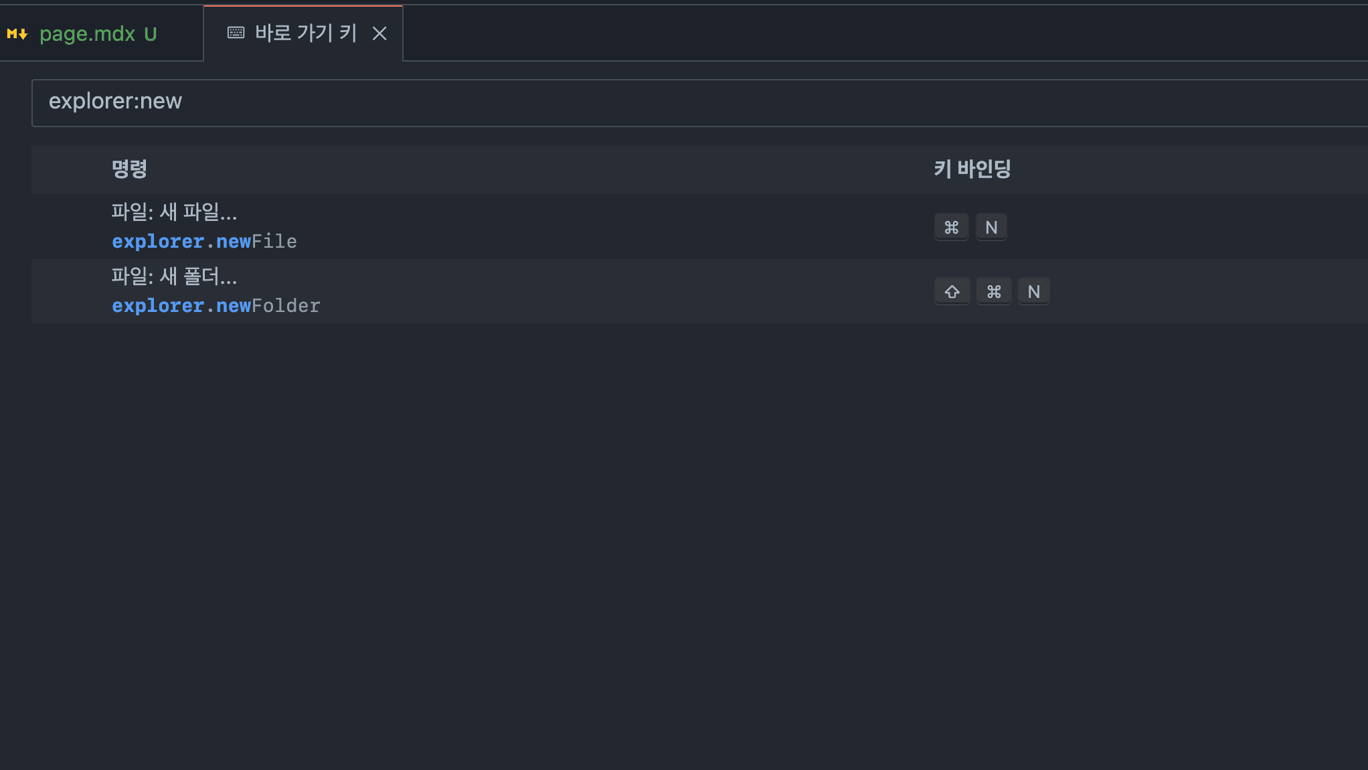Image resolution: width=1368 pixels, height=770 pixels.
Task: Click the N badge in the newFolder binding
Action: pyautogui.click(x=1034, y=291)
